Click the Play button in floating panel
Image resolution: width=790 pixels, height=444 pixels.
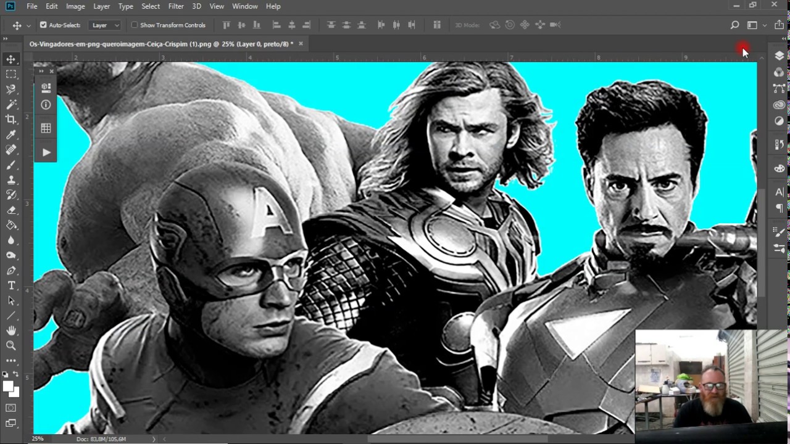[x=46, y=152]
